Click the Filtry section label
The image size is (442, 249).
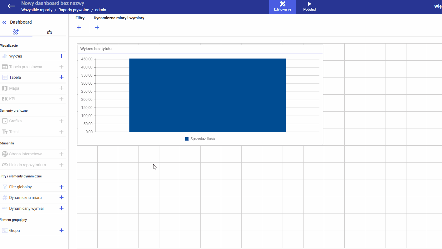[80, 18]
